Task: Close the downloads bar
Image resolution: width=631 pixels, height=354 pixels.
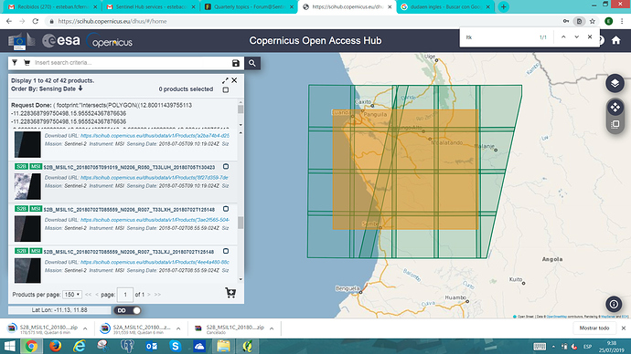Action: click(624, 328)
